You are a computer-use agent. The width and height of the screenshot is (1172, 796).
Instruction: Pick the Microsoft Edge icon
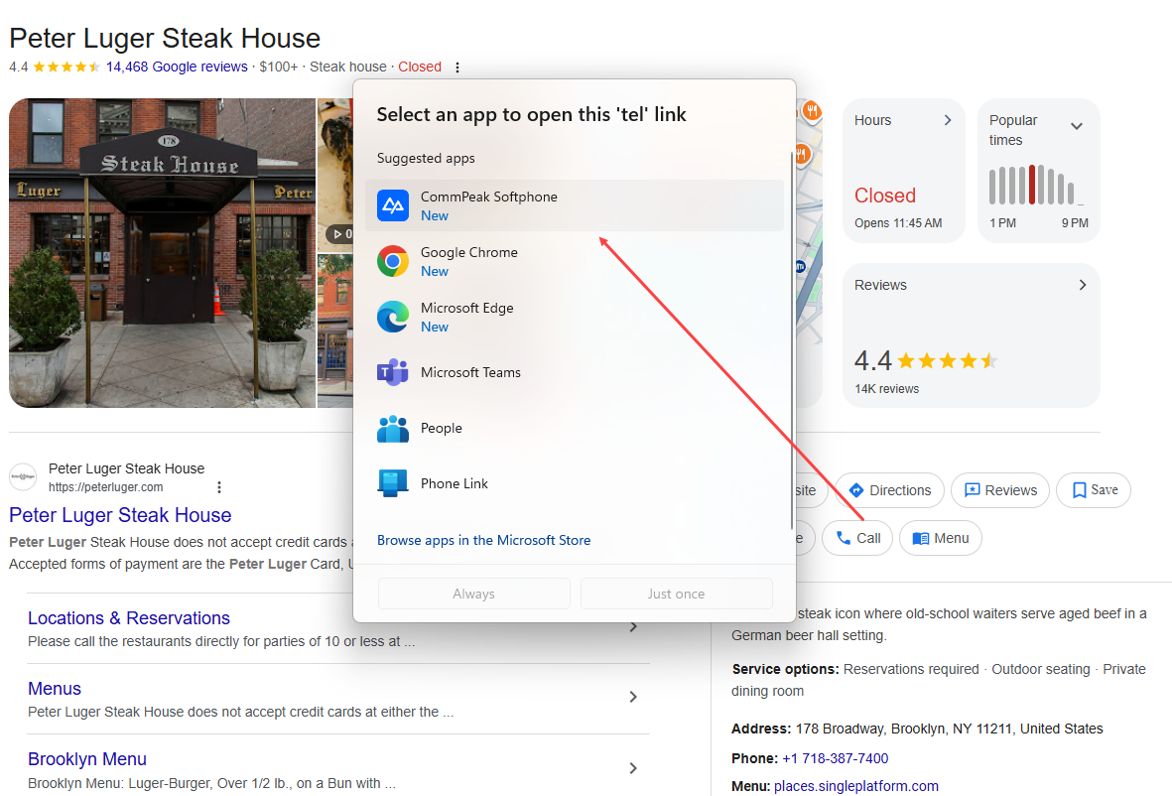(x=392, y=317)
